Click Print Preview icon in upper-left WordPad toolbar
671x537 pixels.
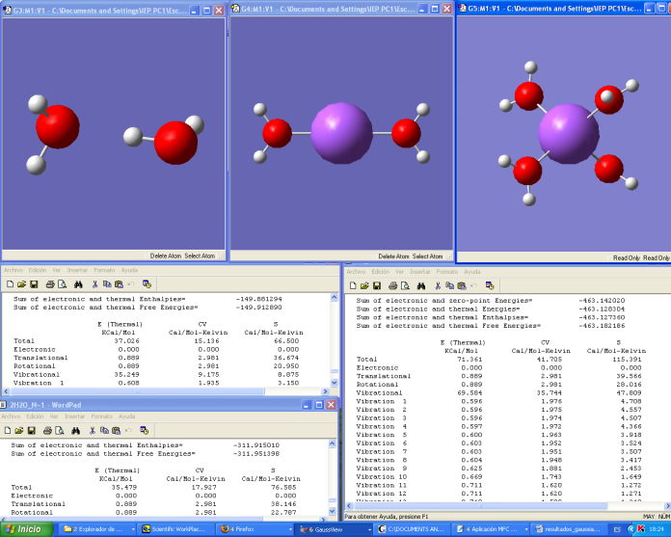(62, 284)
